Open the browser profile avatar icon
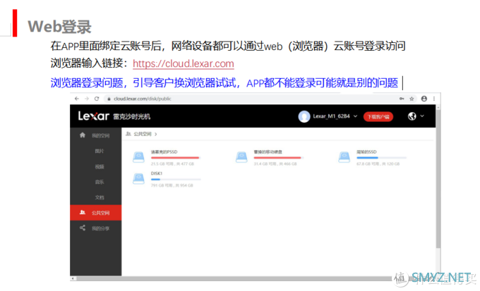 point(424,99)
